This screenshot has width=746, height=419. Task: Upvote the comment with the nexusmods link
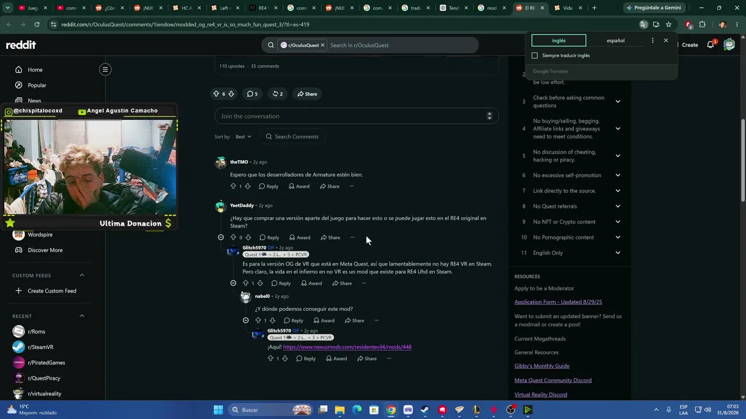tap(270, 358)
